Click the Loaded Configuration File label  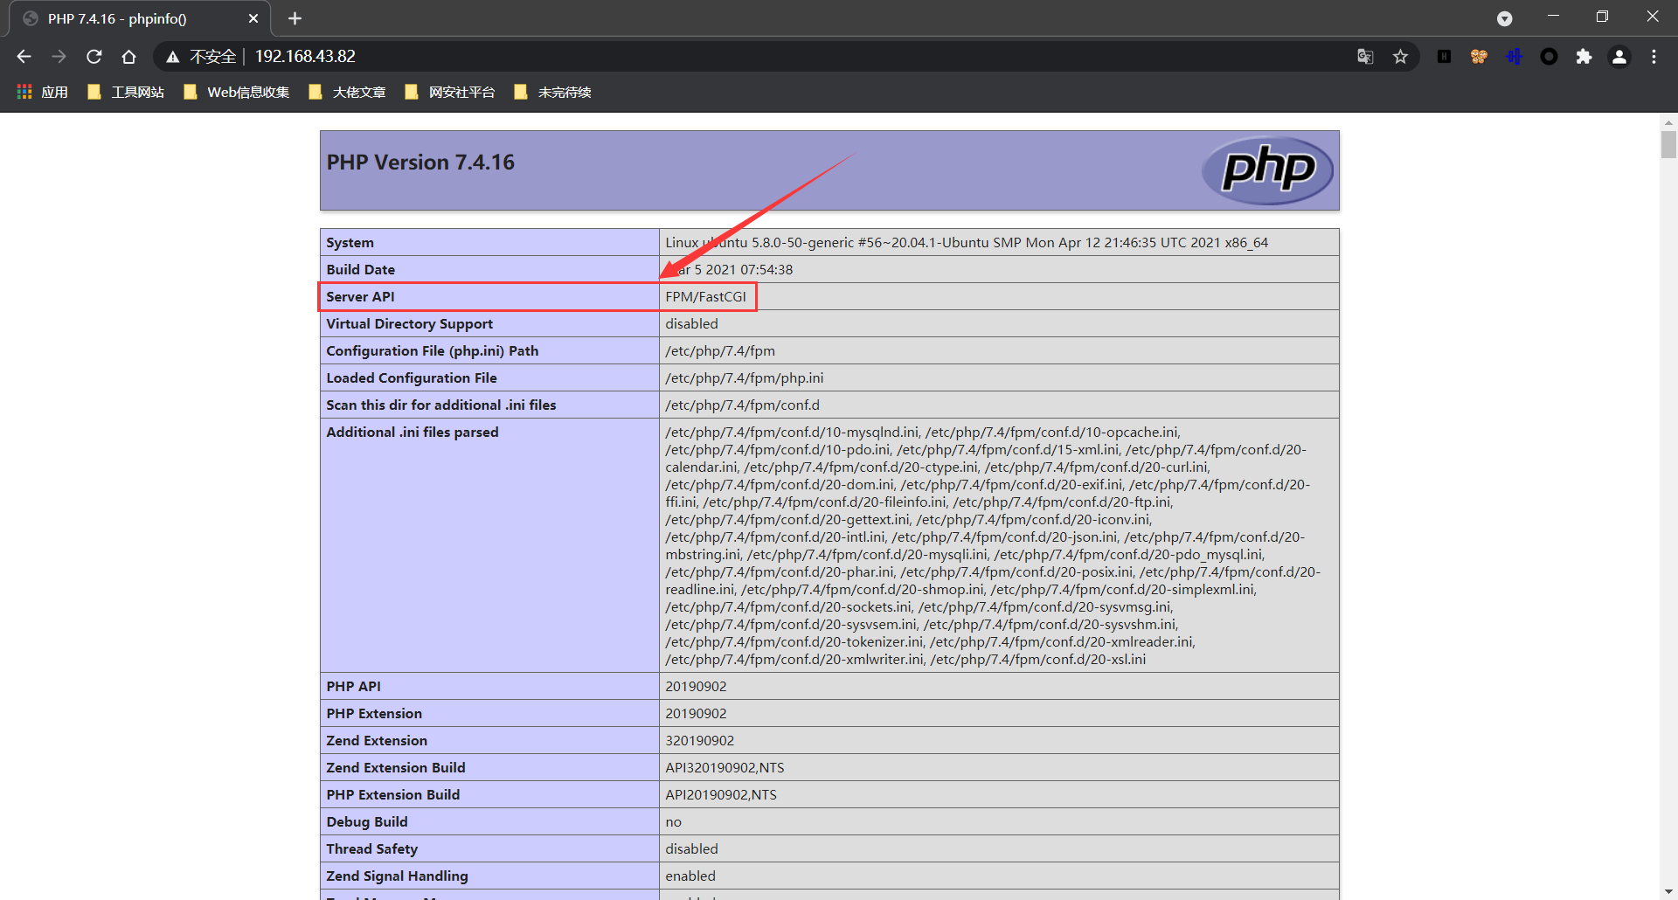click(x=412, y=378)
